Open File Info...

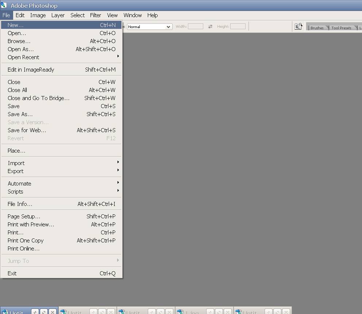pos(61,204)
